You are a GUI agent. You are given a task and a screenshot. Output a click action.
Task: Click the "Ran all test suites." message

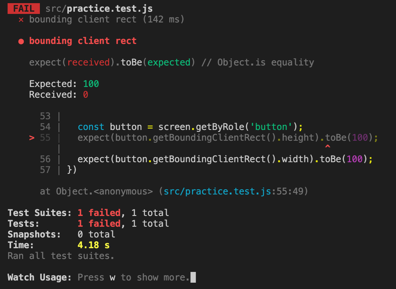tap(61, 256)
